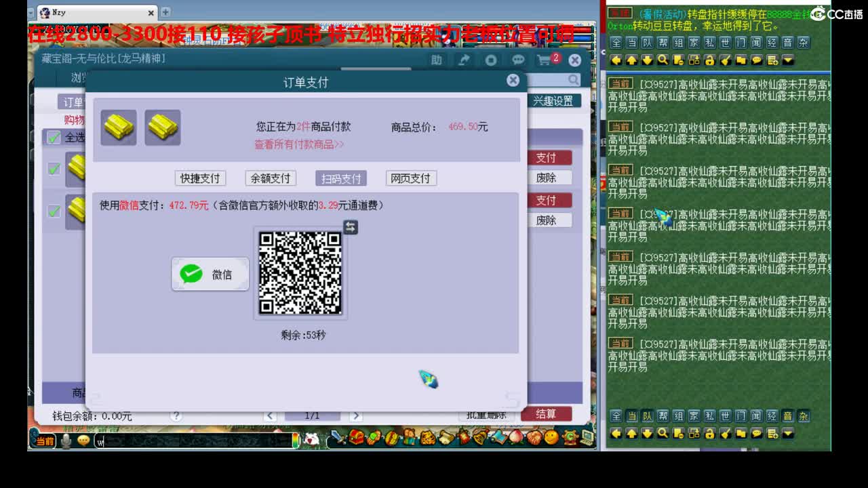868x488 pixels.
Task: Toggle the 音 channel filter in the bottom chat row
Action: pos(787,415)
